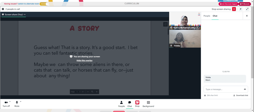Stop screen sharing with red X button
The width and height of the screenshot is (254, 112).
pyautogui.click(x=234, y=9)
